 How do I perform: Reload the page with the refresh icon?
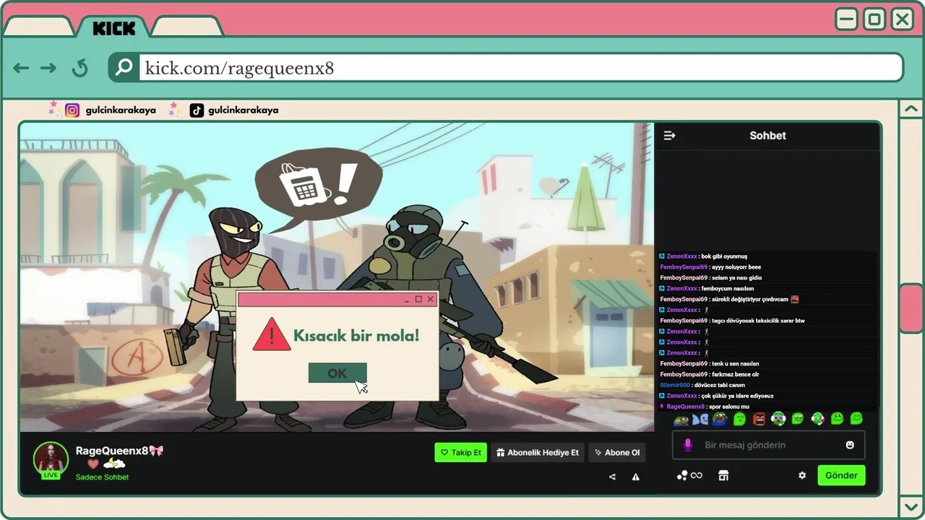point(79,68)
